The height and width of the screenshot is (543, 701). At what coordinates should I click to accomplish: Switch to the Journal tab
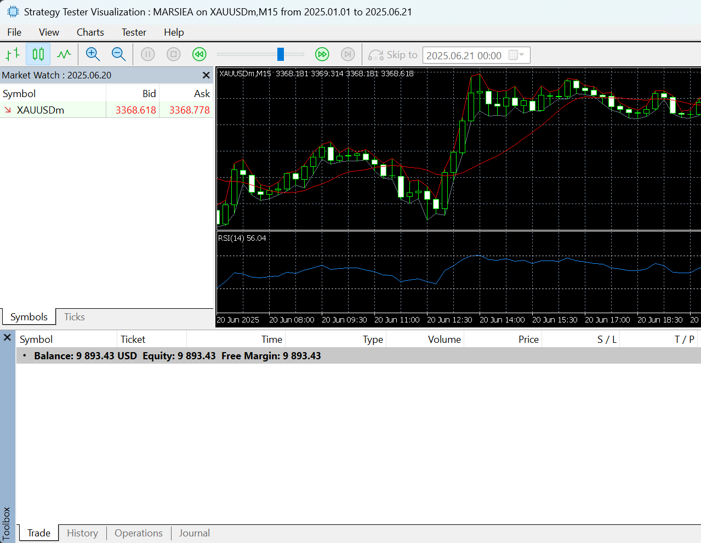click(194, 533)
